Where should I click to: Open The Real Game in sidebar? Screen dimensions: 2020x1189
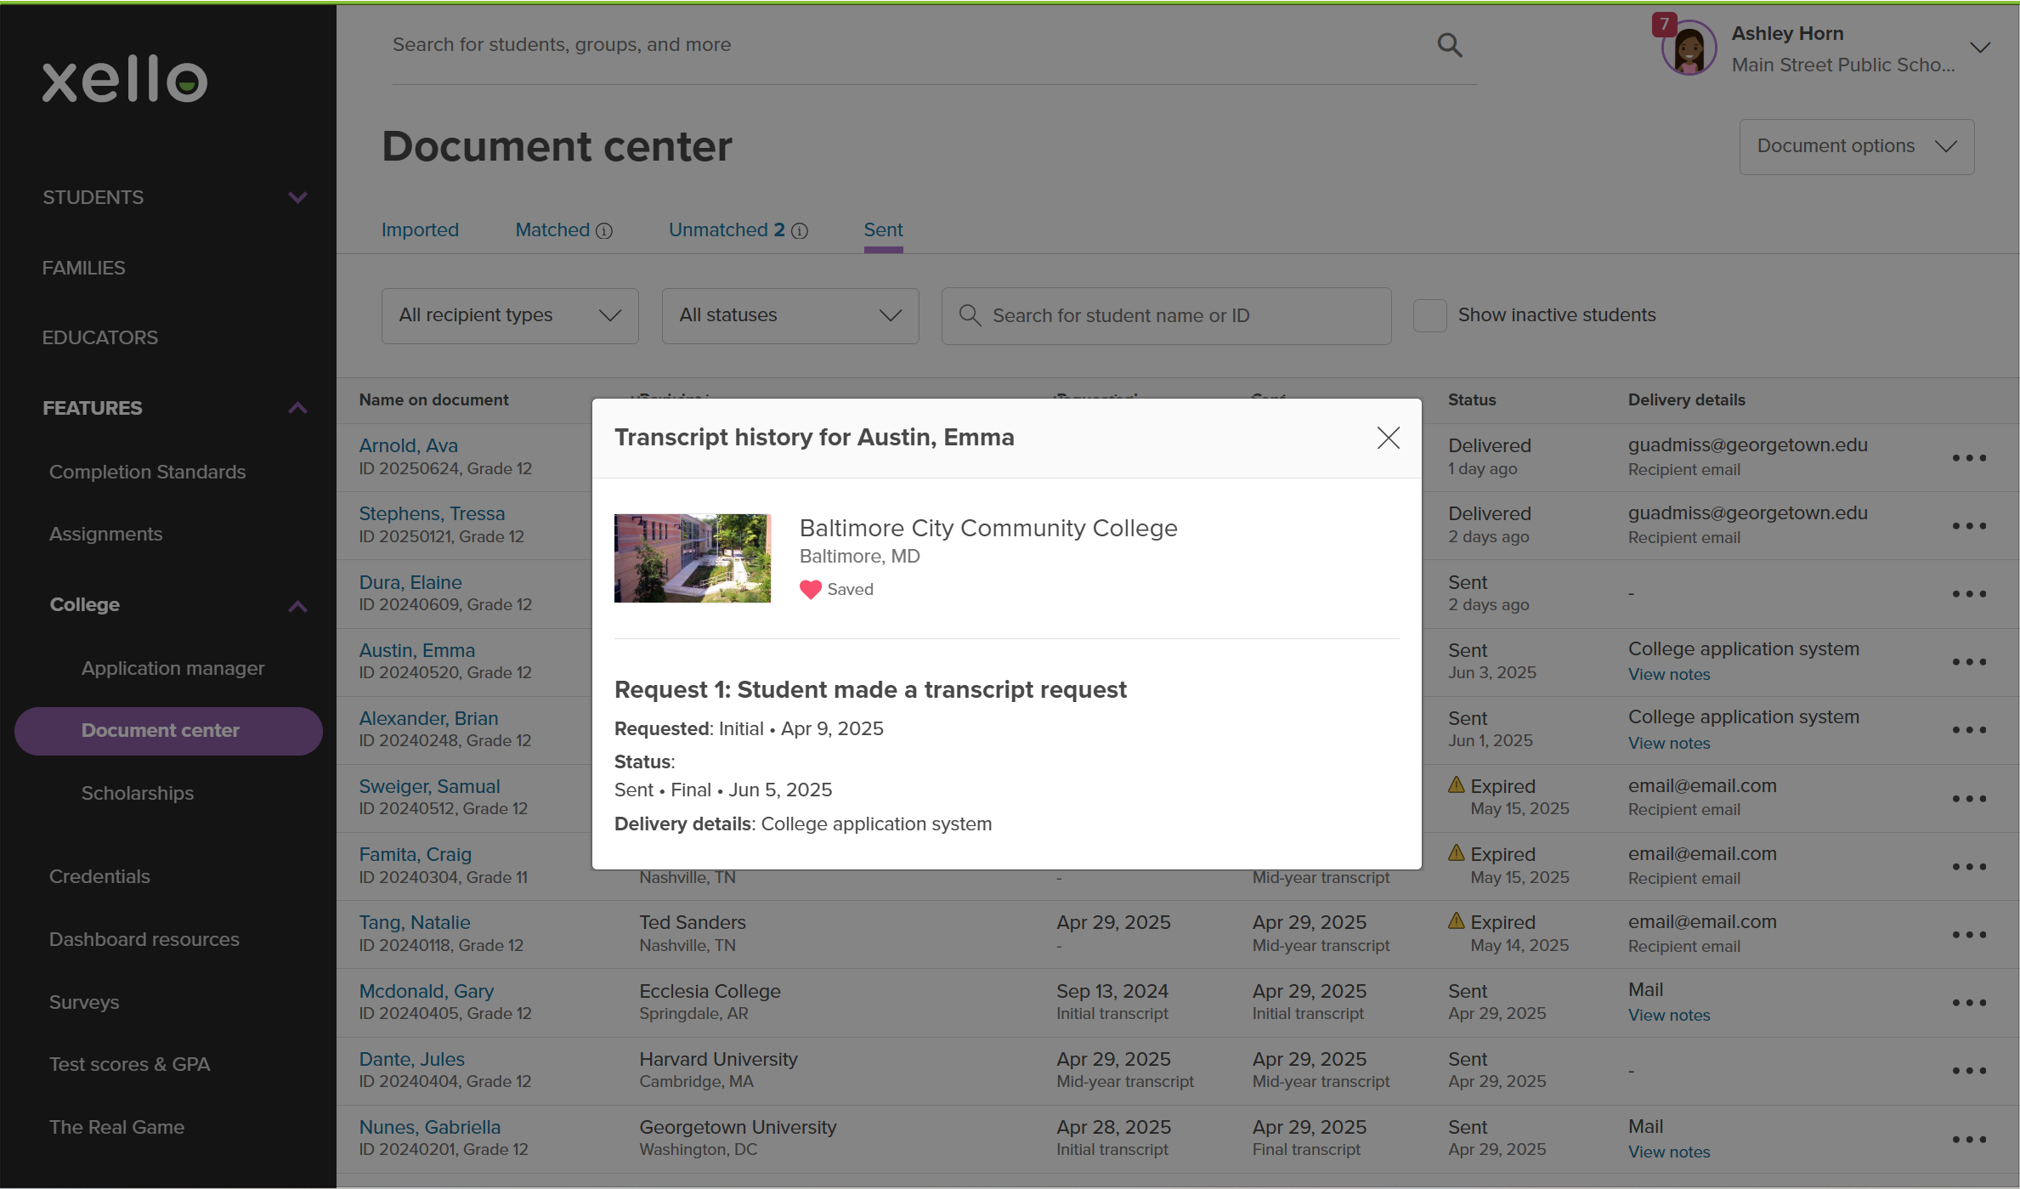(x=116, y=1127)
